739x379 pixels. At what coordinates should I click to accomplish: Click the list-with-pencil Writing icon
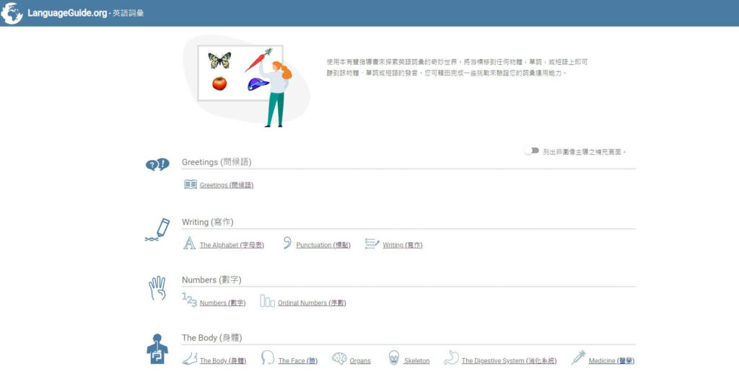point(372,244)
